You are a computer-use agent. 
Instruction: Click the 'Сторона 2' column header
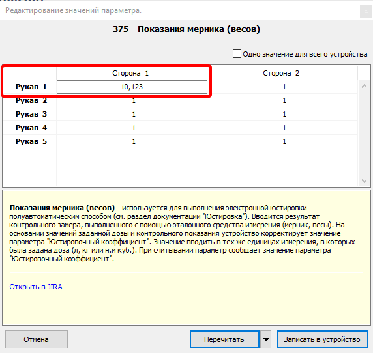pyautogui.click(x=282, y=73)
